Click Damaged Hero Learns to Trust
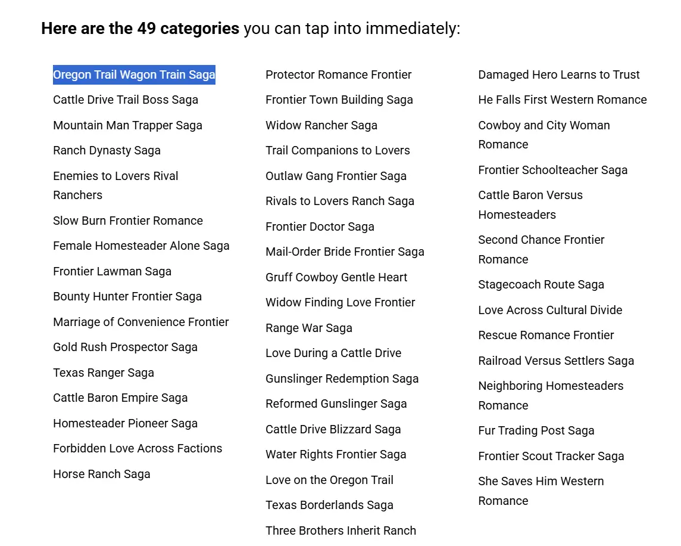681x546 pixels. [559, 75]
